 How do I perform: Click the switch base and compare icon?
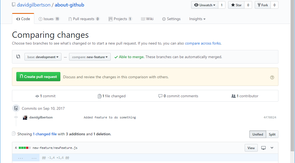[18, 57]
